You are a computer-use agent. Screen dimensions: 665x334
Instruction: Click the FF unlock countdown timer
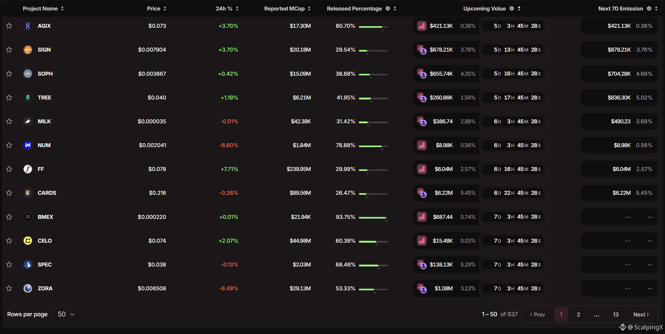click(x=513, y=169)
